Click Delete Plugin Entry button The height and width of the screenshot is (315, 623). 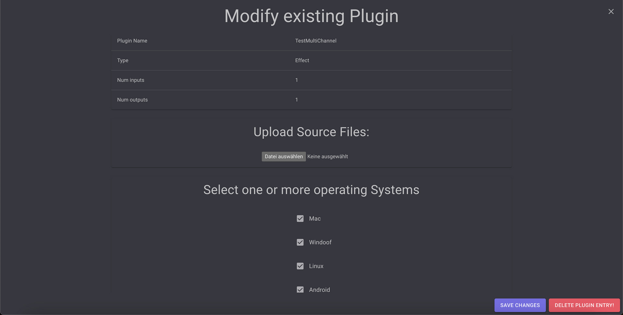pos(584,305)
